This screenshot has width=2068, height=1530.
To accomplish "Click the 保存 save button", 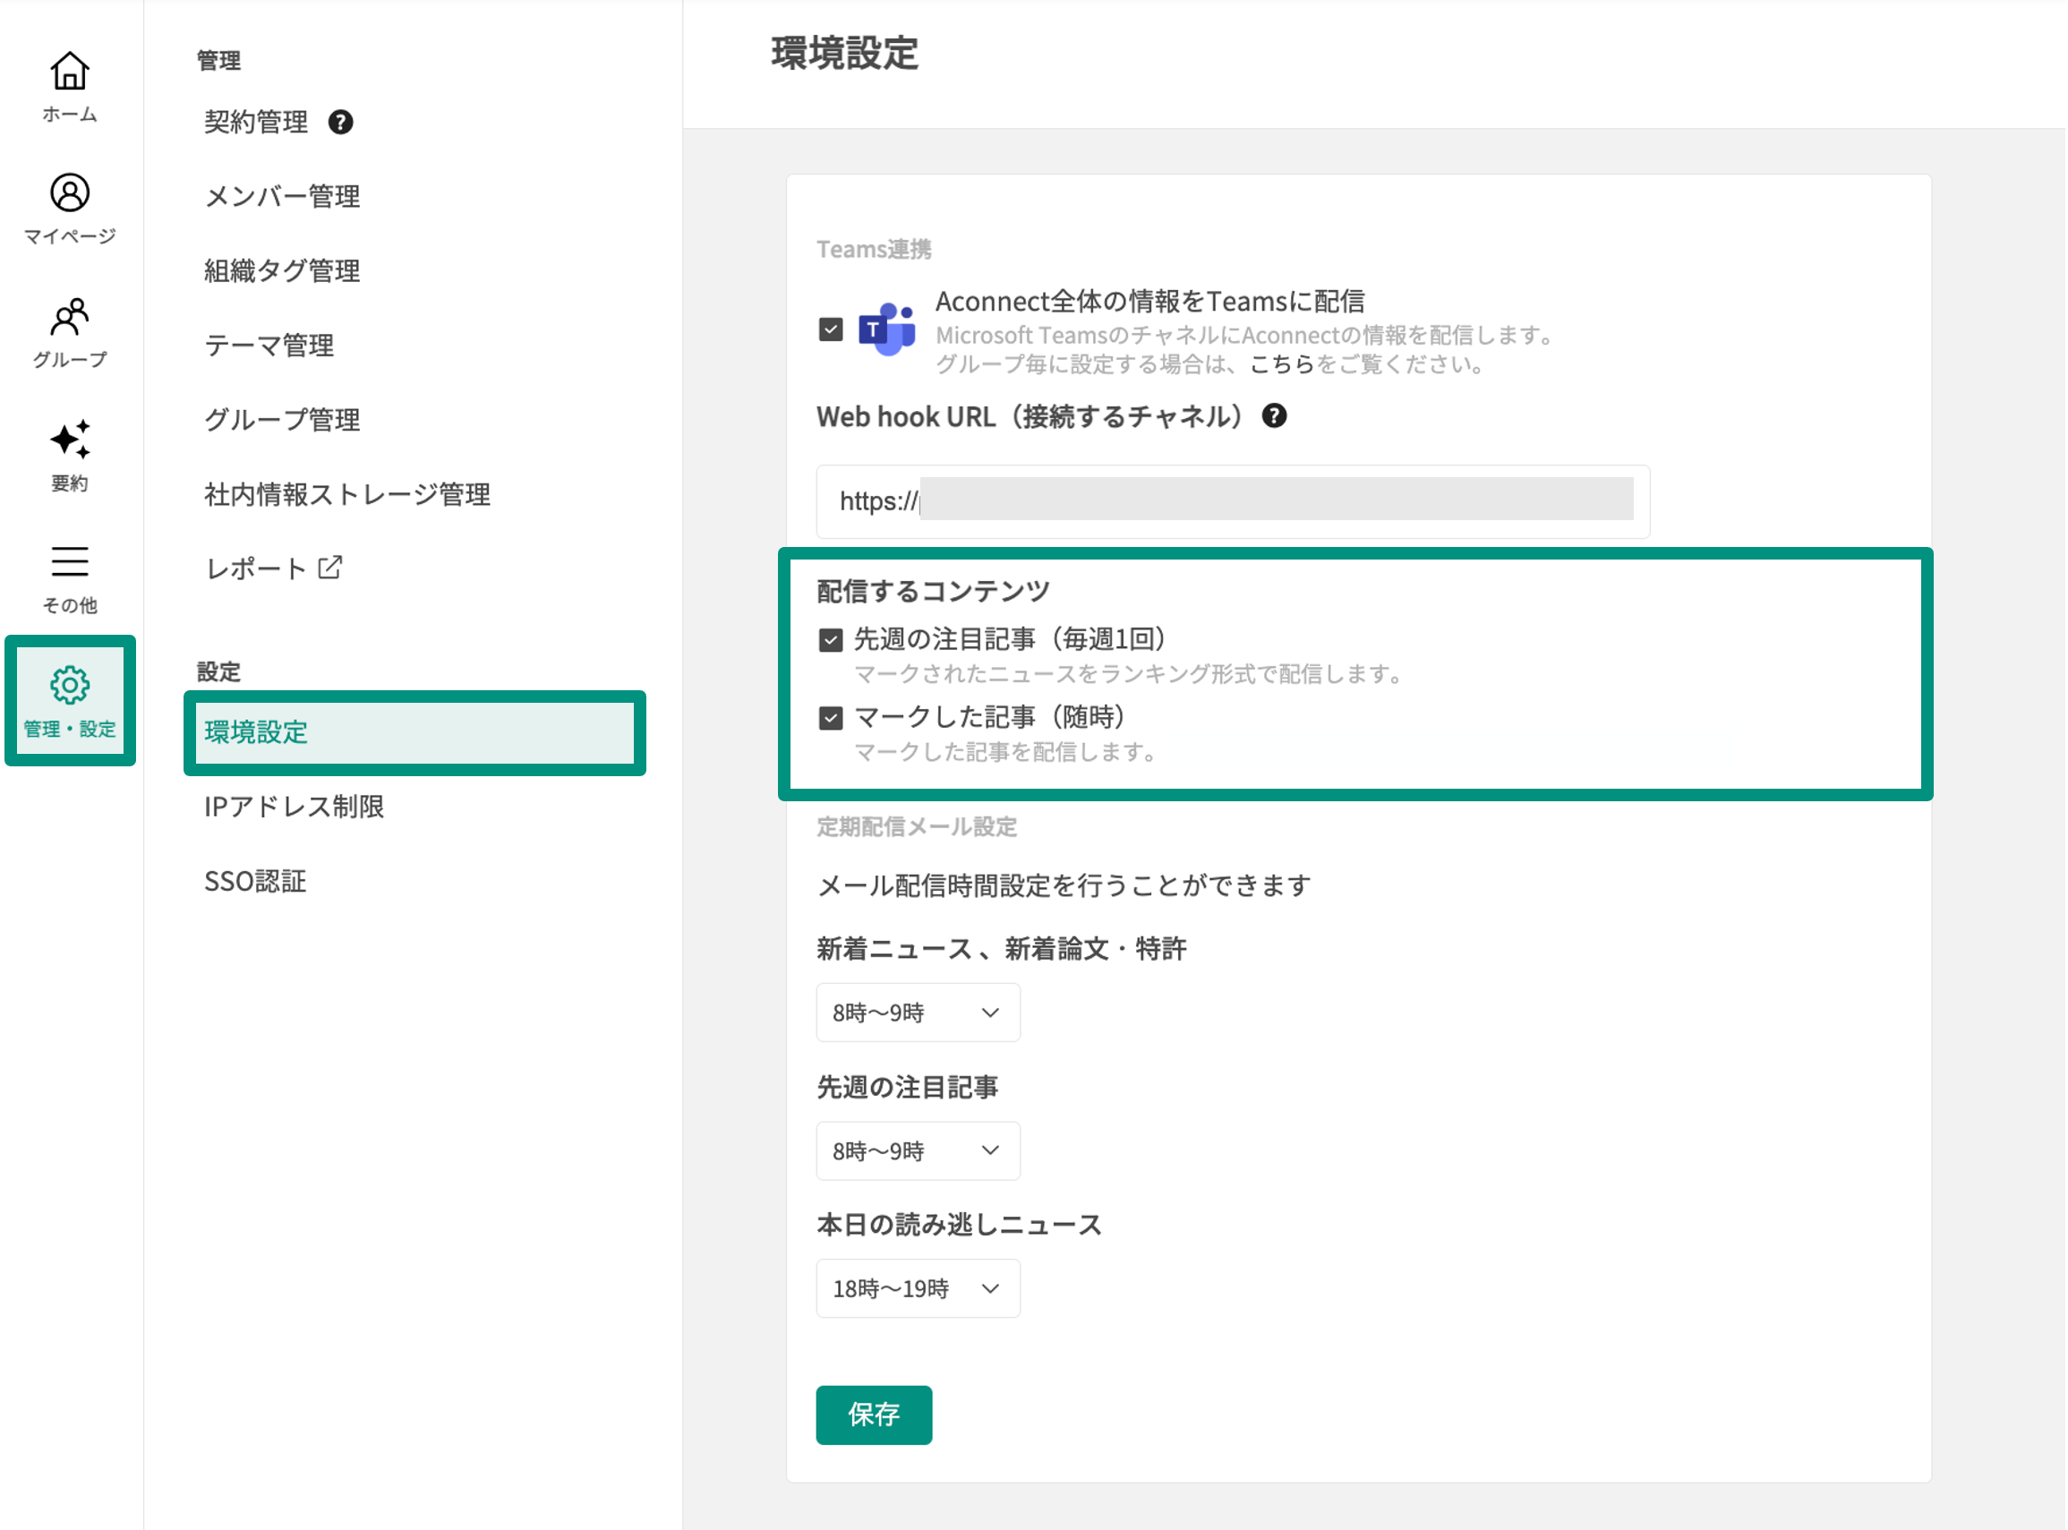I will [x=875, y=1415].
